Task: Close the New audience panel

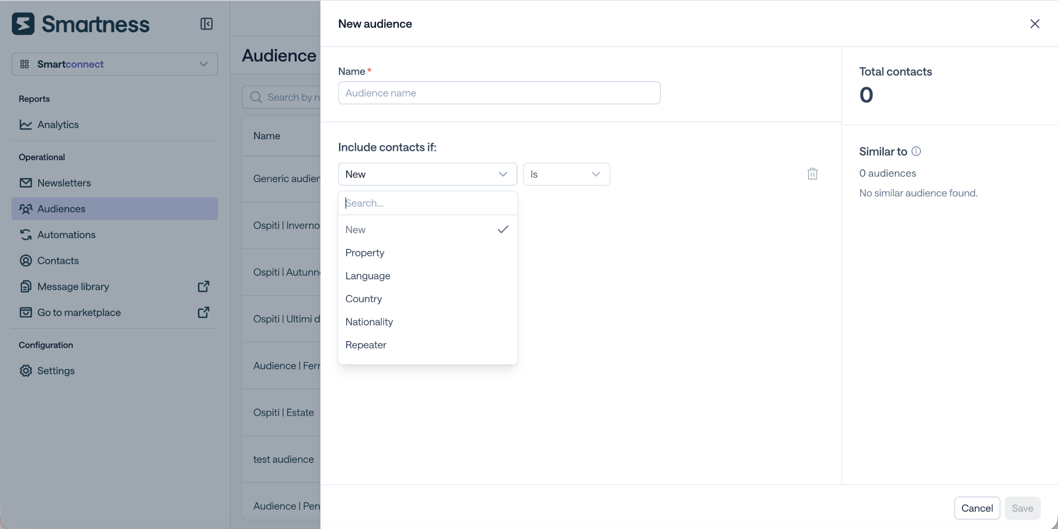Action: [1034, 24]
